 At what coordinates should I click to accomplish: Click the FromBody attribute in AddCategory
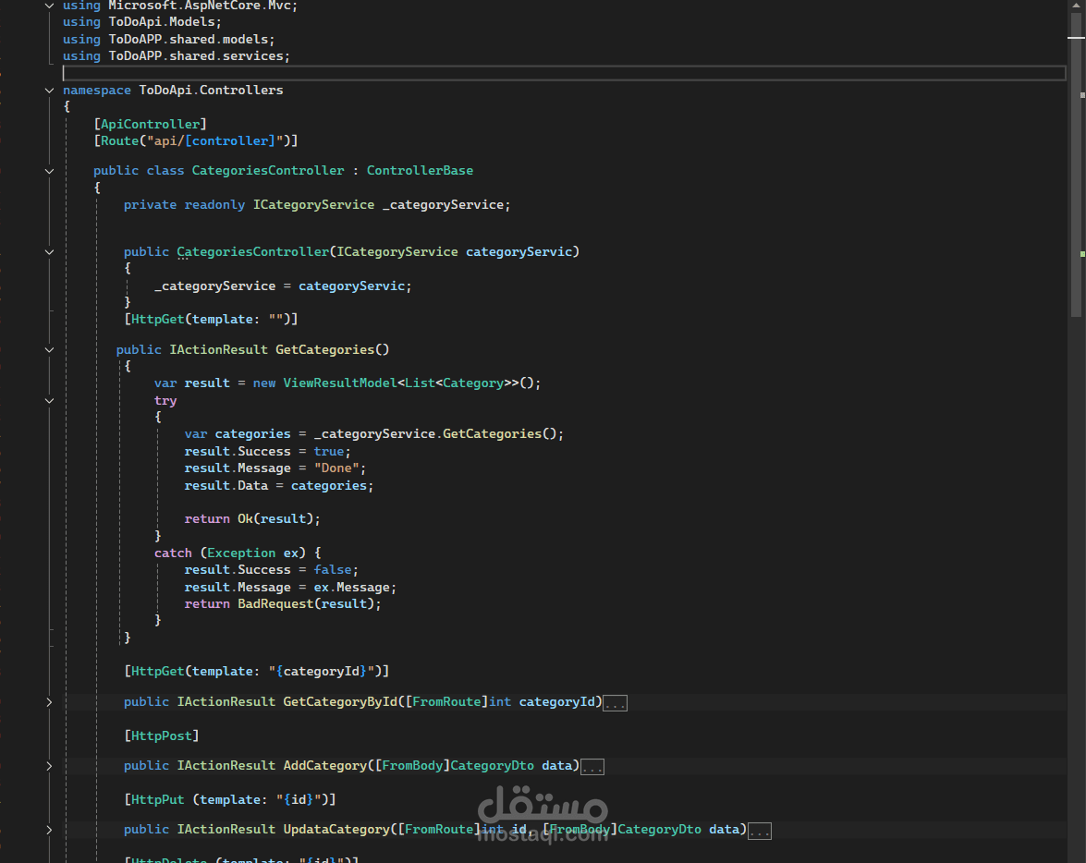click(x=412, y=766)
